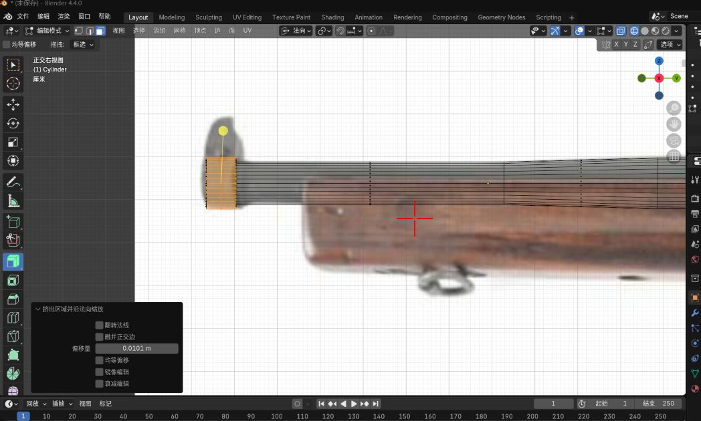Select the Loop Cut tool
The height and width of the screenshot is (421, 701).
[x=13, y=318]
